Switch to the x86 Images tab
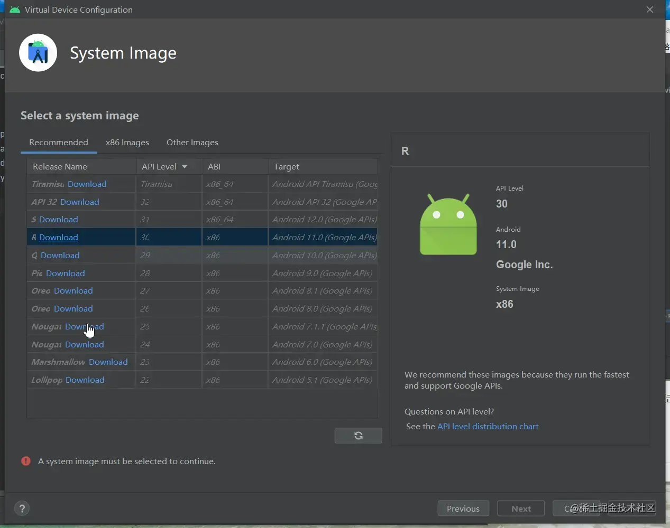The height and width of the screenshot is (528, 670). coord(127,143)
